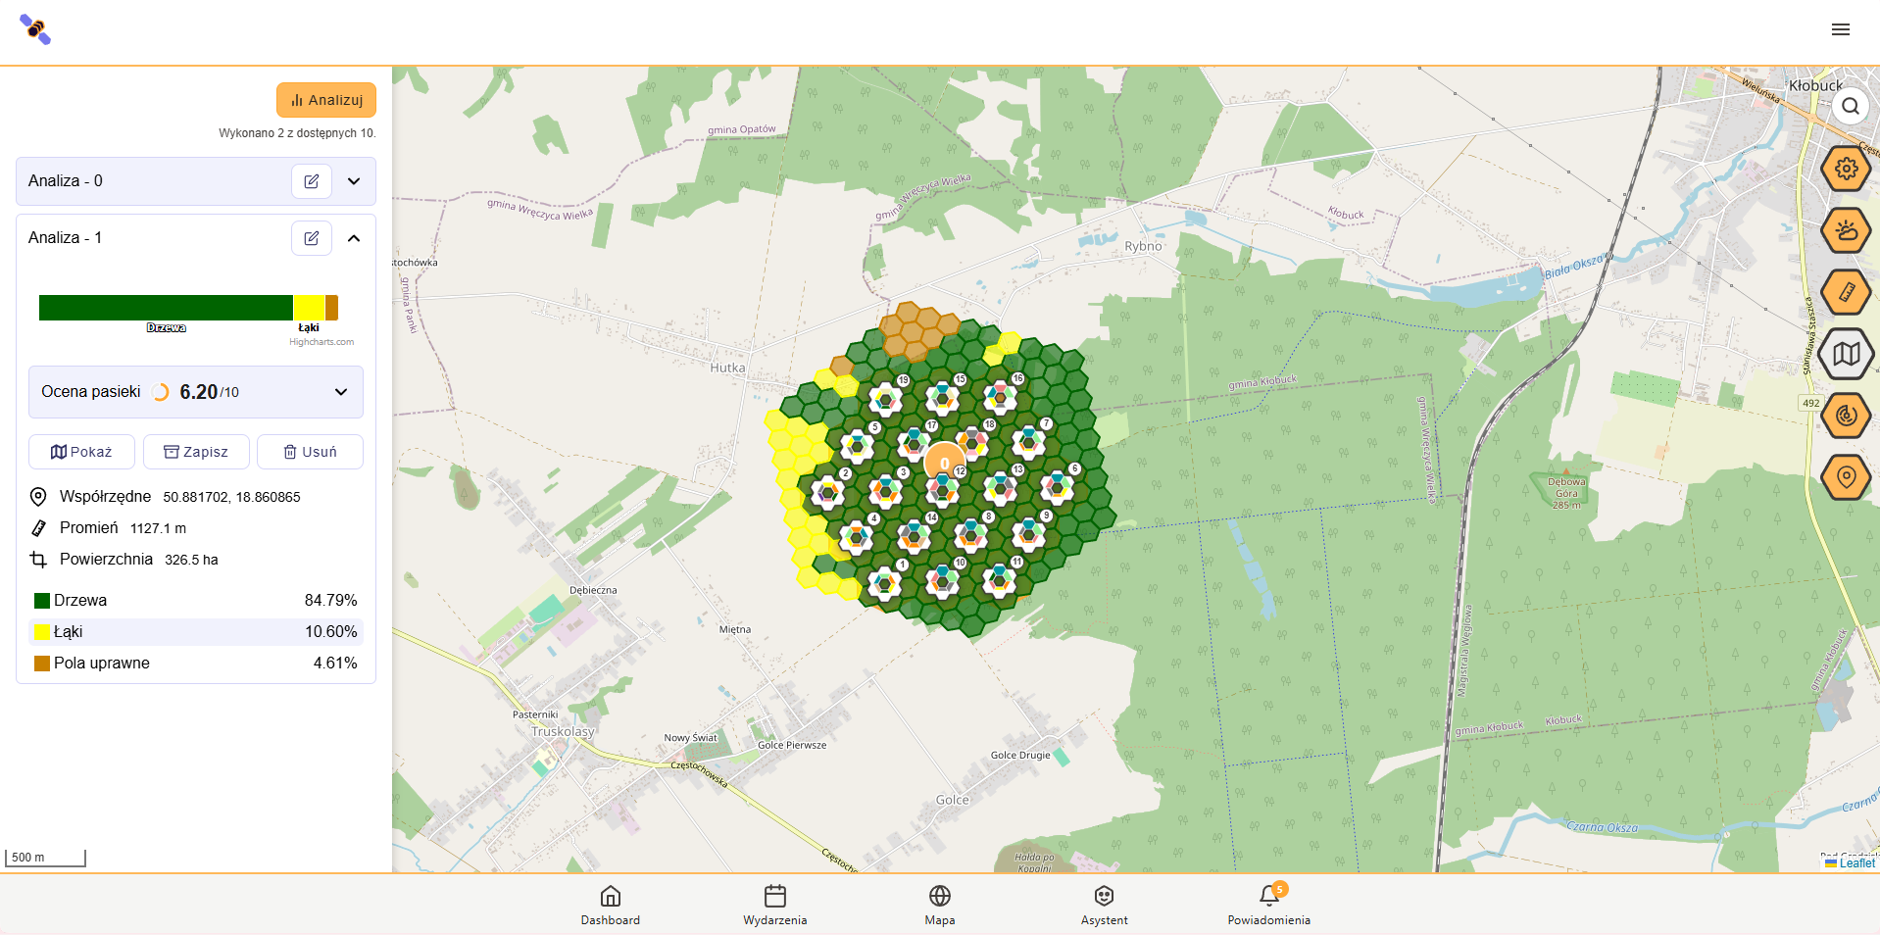The width and height of the screenshot is (1880, 935).
Task: Save the analysis with Zapisz
Action: click(196, 452)
